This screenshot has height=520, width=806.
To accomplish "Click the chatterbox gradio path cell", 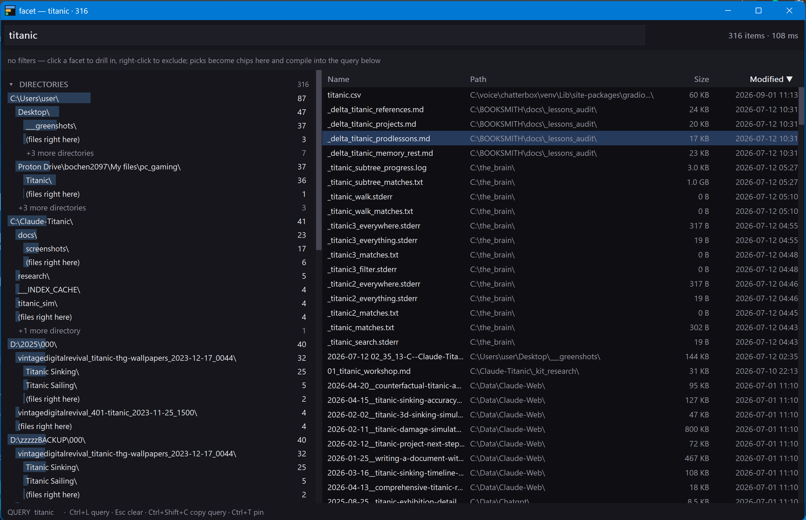I will 561,95.
